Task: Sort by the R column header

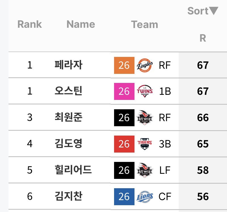Action: [x=203, y=38]
